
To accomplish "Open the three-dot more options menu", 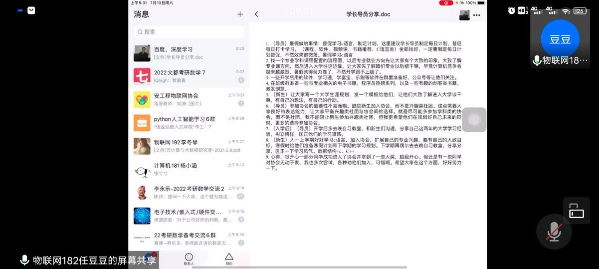I will pos(477,15).
